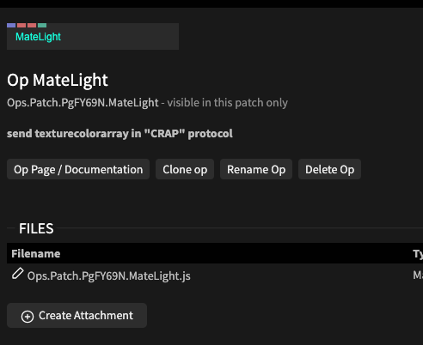Viewport: 423px width, 345px height.
Task: Click the empty gray area of op preview box
Action: pyautogui.click(x=120, y=39)
